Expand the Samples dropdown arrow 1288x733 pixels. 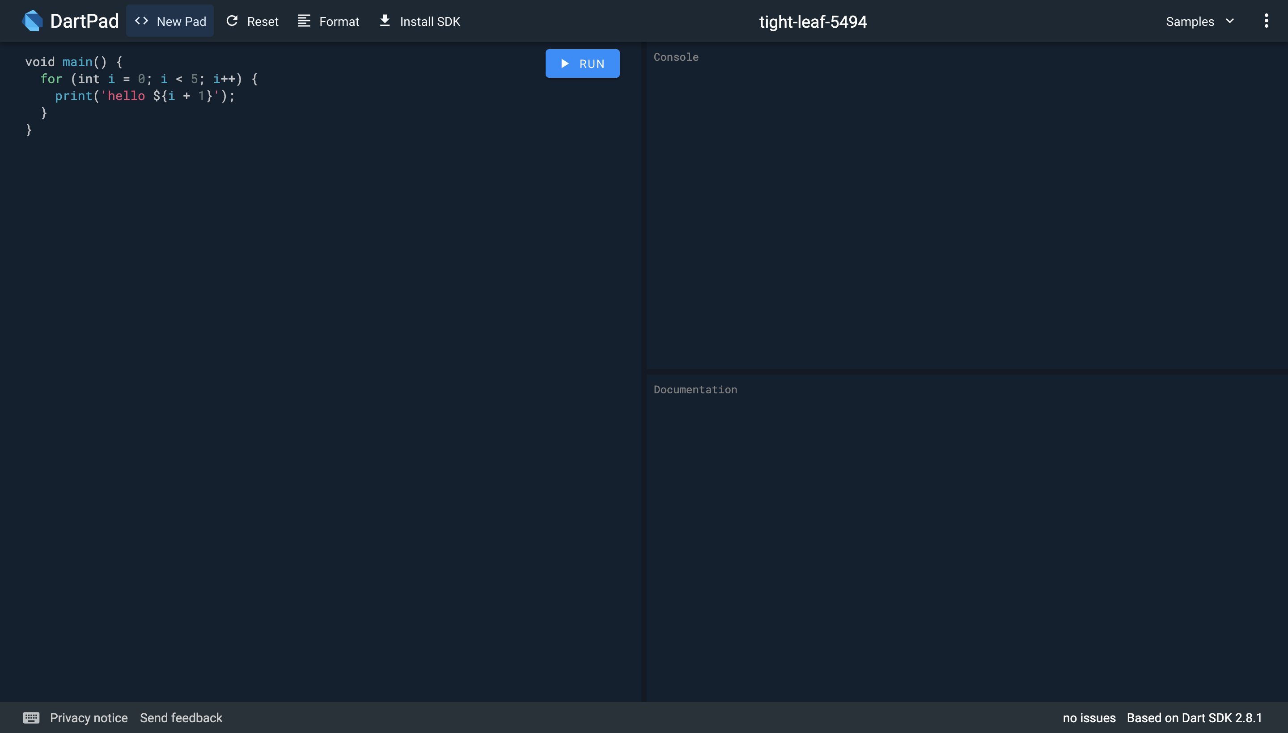point(1229,21)
